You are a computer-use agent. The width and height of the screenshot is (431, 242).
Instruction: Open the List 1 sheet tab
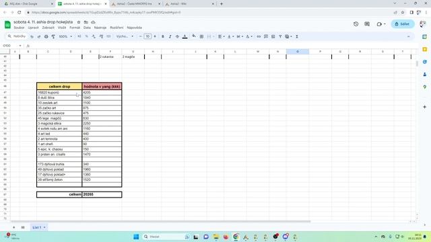coord(38,227)
